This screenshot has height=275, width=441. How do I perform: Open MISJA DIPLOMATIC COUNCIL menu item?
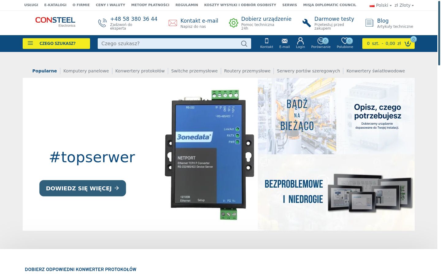coord(330,5)
